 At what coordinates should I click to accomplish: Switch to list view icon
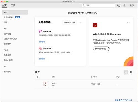tap(126, 72)
